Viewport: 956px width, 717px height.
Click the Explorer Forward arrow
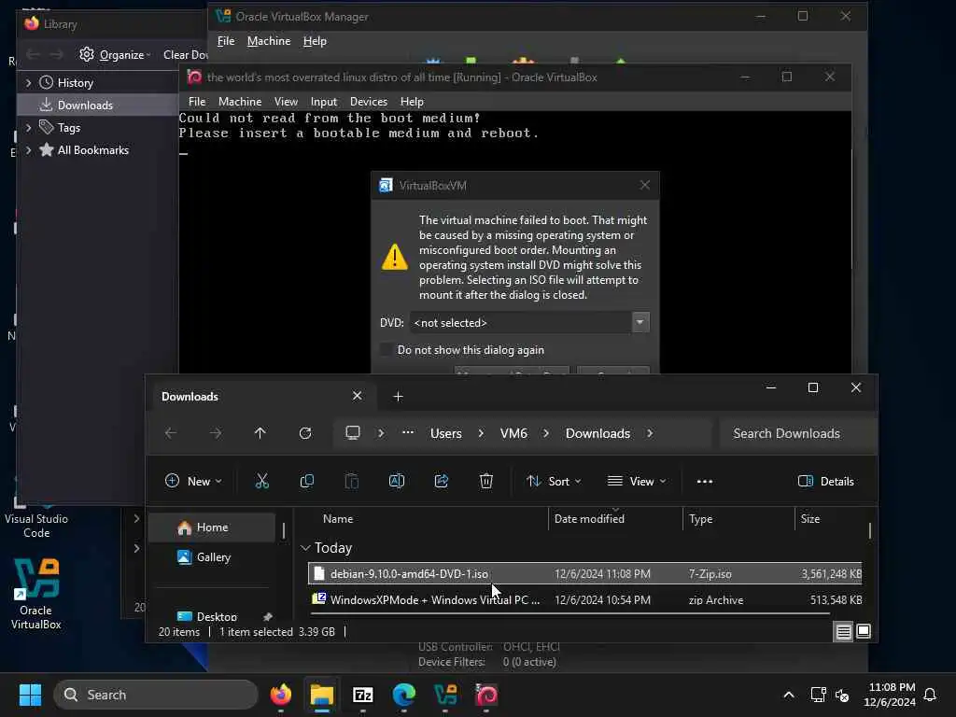pos(216,433)
